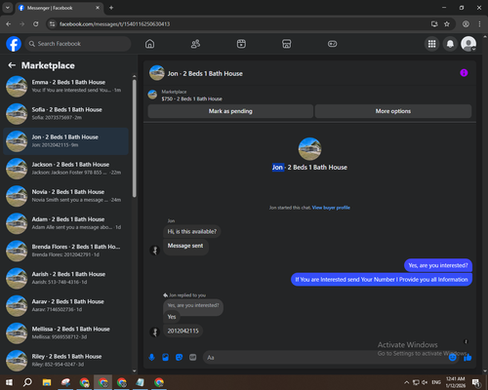Reload the page with browser refresh
Viewport: 488px width, 390px height.
point(36,24)
